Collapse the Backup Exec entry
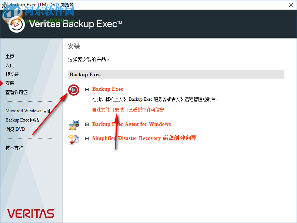 click(87, 89)
